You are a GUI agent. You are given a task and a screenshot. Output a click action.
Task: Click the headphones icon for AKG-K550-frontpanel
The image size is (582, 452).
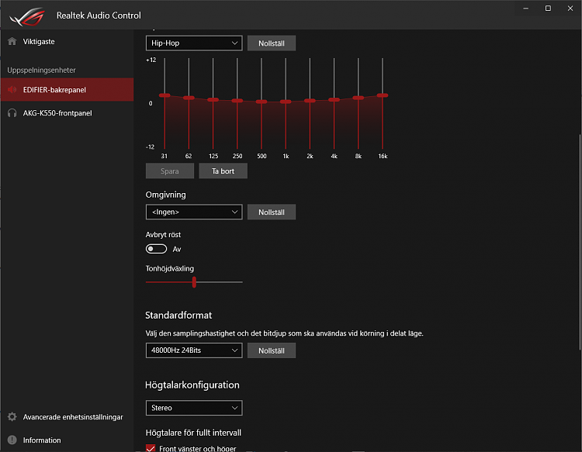(x=12, y=112)
